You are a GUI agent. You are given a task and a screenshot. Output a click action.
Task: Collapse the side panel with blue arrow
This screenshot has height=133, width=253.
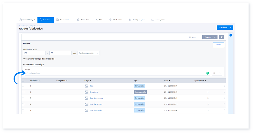tap(231, 35)
